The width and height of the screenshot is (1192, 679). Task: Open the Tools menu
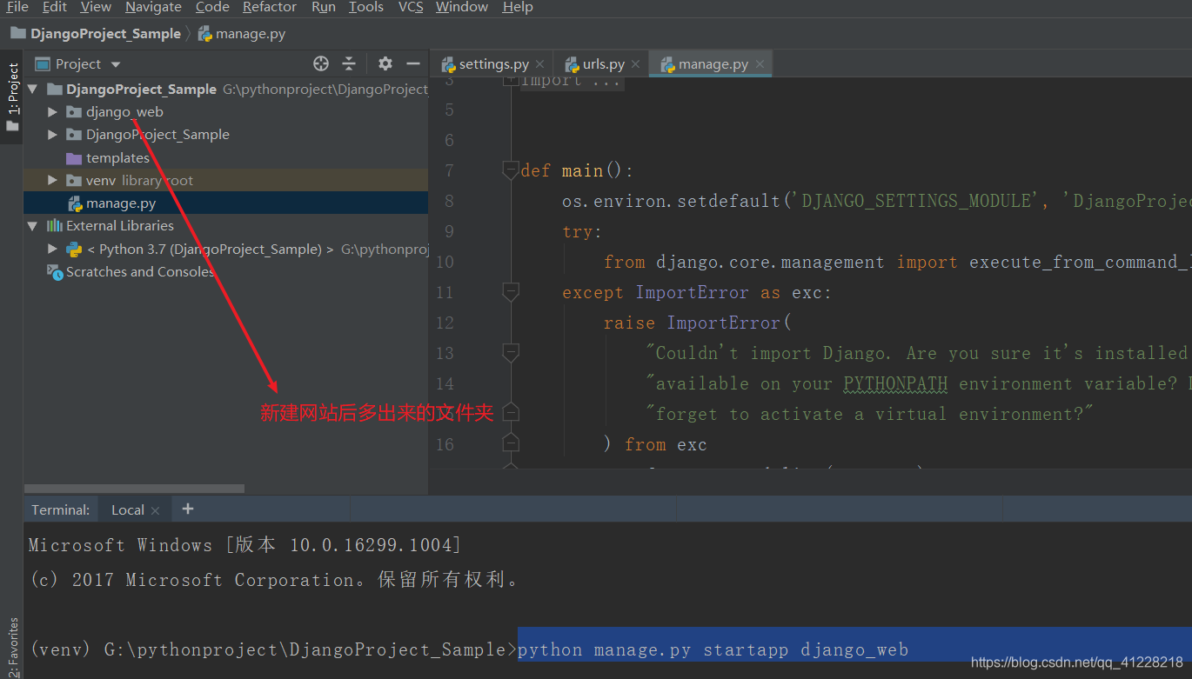(366, 7)
